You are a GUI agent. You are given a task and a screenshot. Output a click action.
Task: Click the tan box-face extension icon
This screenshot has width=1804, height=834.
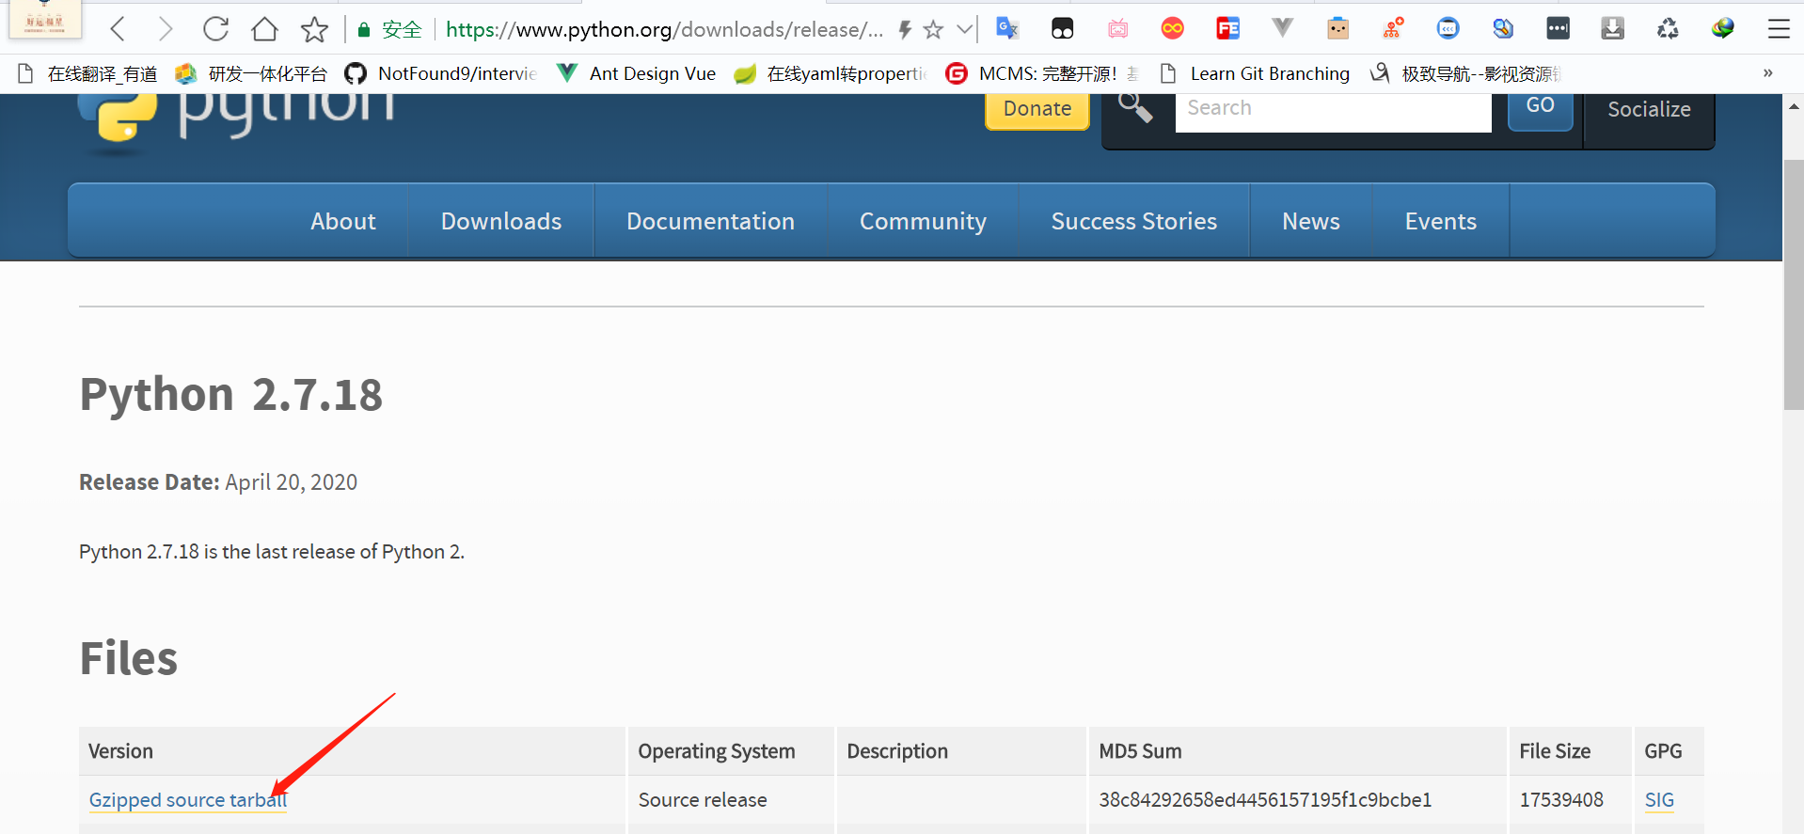(1337, 28)
